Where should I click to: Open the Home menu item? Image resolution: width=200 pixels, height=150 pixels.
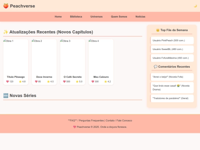(58, 17)
